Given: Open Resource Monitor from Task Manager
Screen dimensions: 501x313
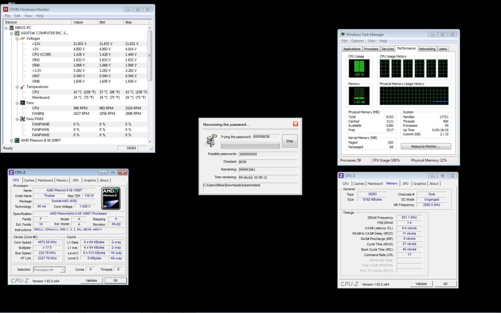Looking at the screenshot, I should pos(426,146).
